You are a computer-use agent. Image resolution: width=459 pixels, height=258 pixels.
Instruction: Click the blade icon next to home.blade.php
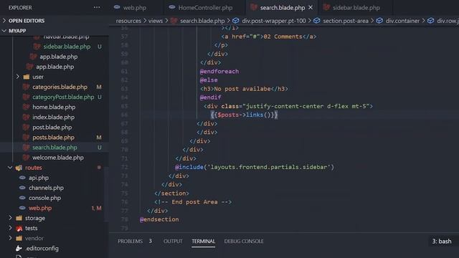pyautogui.click(x=26, y=107)
